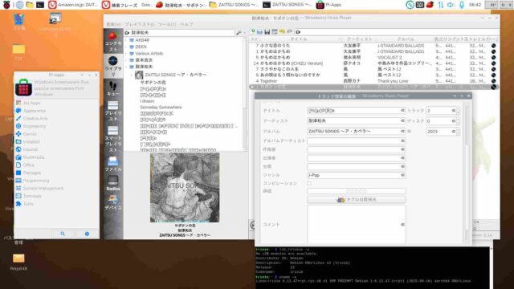Open the Radios sidebar tab

(x=113, y=183)
